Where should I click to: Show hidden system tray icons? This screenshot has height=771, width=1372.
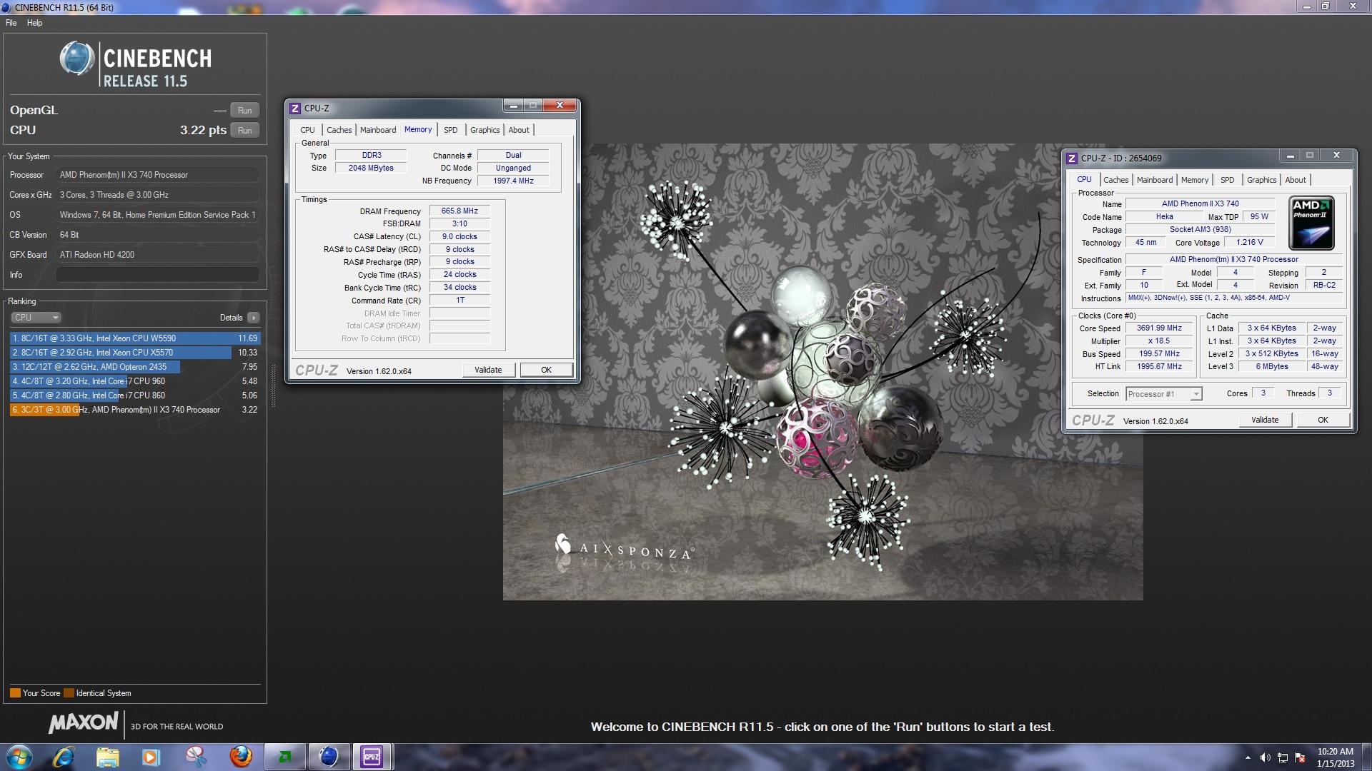point(1248,757)
